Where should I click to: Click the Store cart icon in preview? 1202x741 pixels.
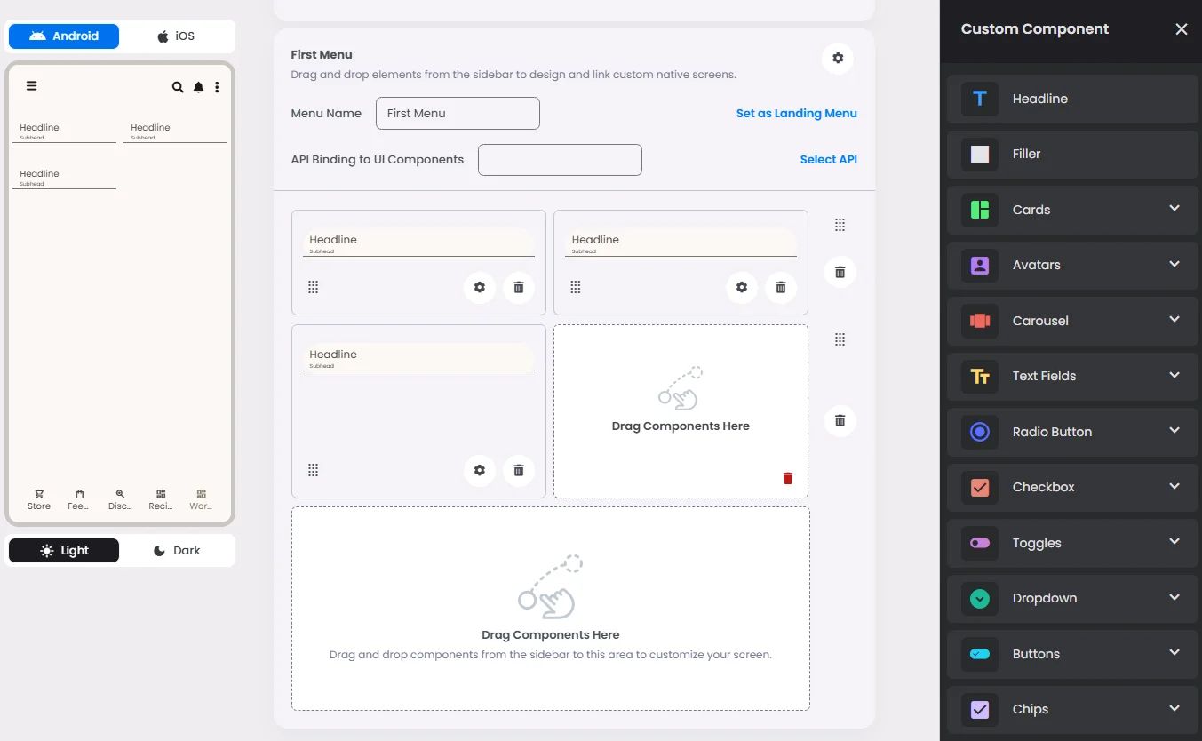point(39,494)
